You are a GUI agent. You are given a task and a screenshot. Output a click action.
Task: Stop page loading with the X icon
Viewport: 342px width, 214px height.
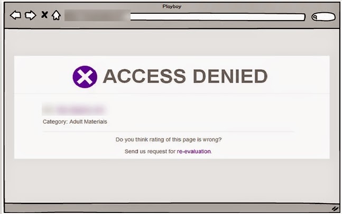(x=44, y=15)
